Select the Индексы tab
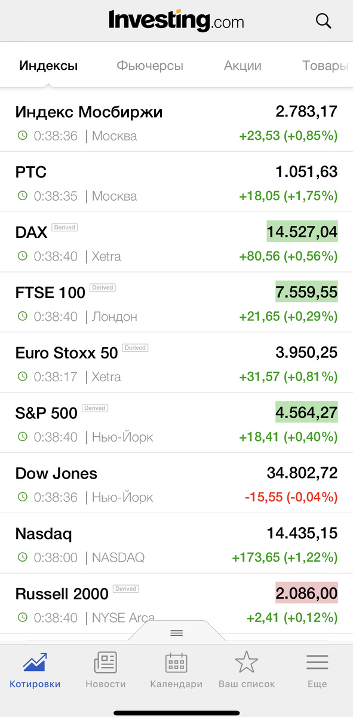This screenshot has width=353, height=717. click(x=48, y=66)
